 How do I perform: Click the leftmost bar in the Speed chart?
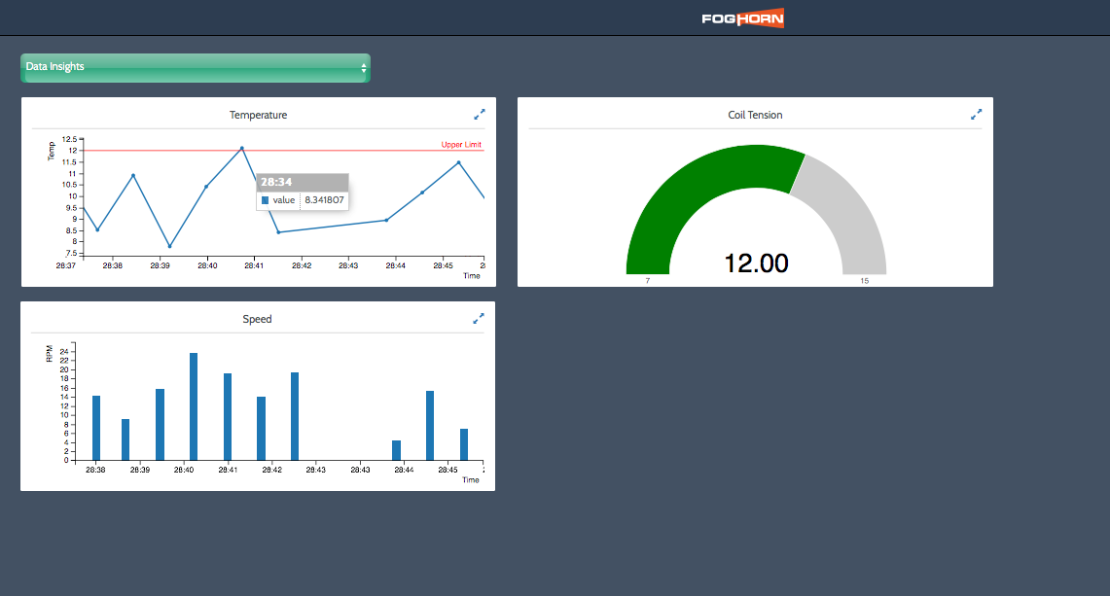pos(96,428)
